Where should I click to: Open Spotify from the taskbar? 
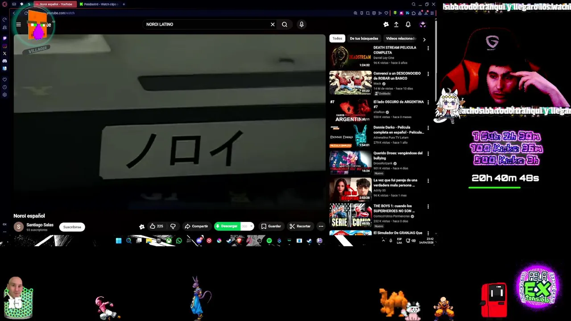pyautogui.click(x=269, y=241)
